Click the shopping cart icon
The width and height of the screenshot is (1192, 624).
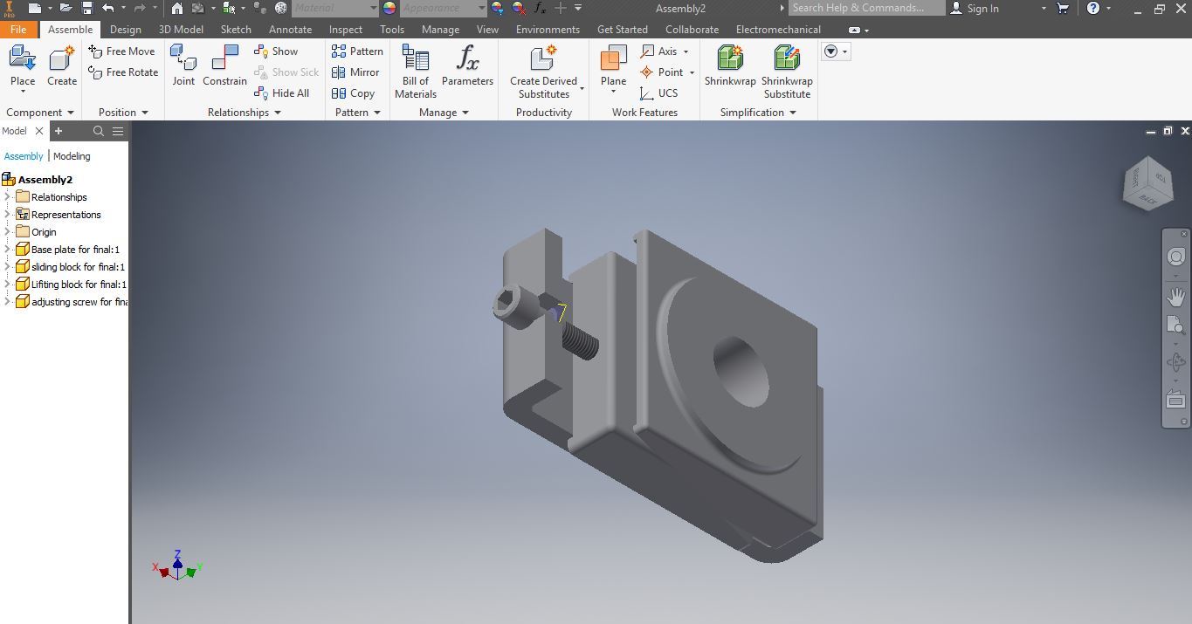[x=1063, y=8]
